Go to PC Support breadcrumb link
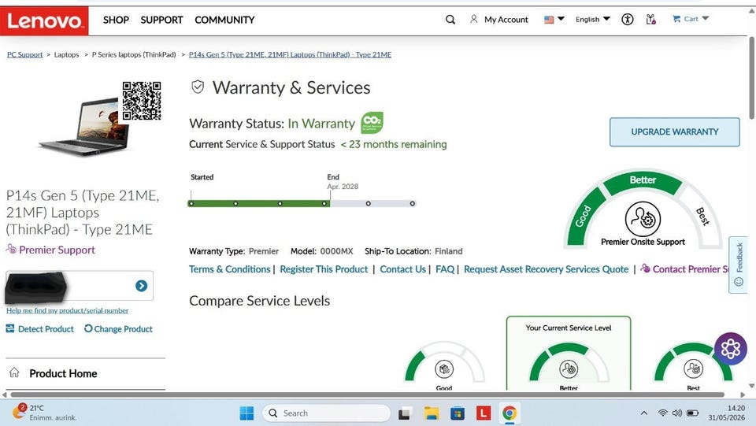Viewport: 756px width, 426px height. point(24,54)
